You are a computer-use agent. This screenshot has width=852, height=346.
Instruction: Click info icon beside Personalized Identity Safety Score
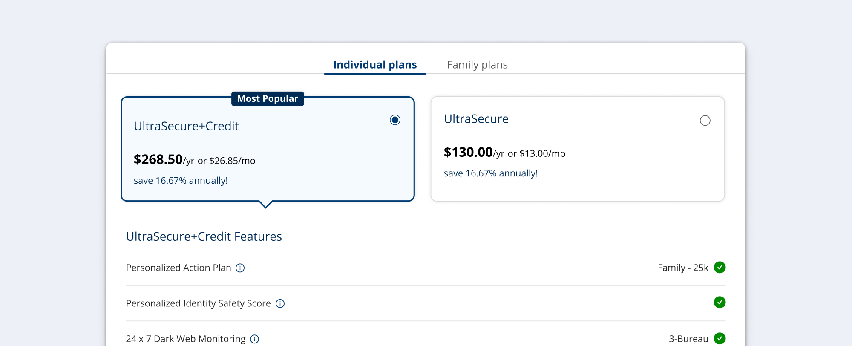point(280,303)
